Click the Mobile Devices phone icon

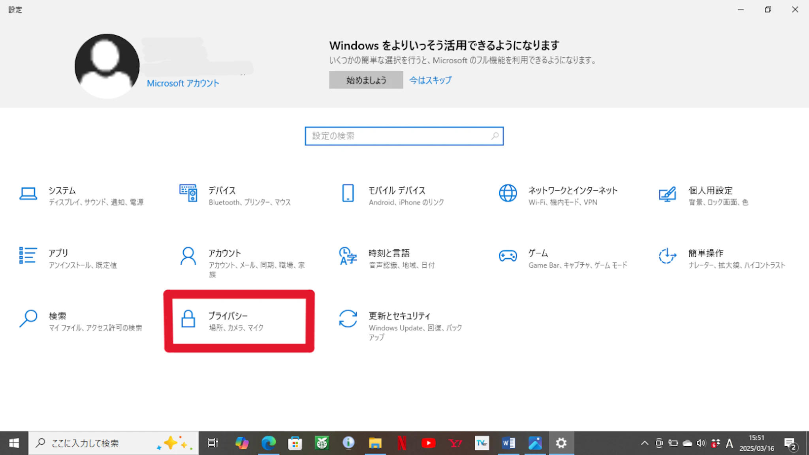[348, 193]
